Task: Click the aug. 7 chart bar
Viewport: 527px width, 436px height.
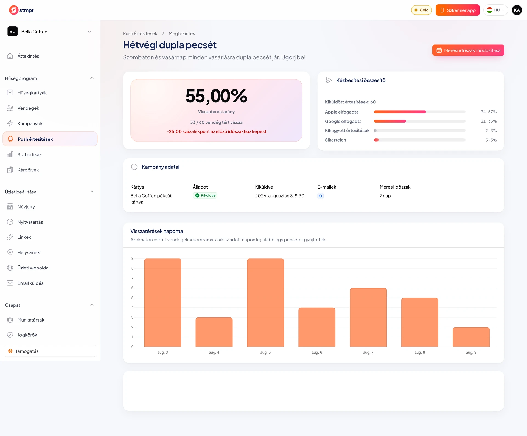Action: [x=368, y=317]
